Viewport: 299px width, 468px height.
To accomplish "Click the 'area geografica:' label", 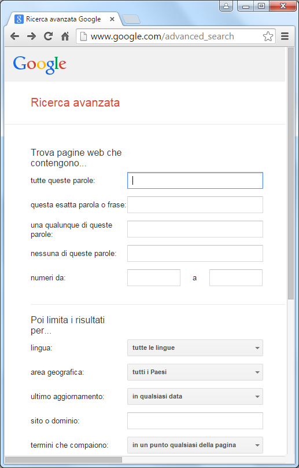I will click(x=57, y=372).
